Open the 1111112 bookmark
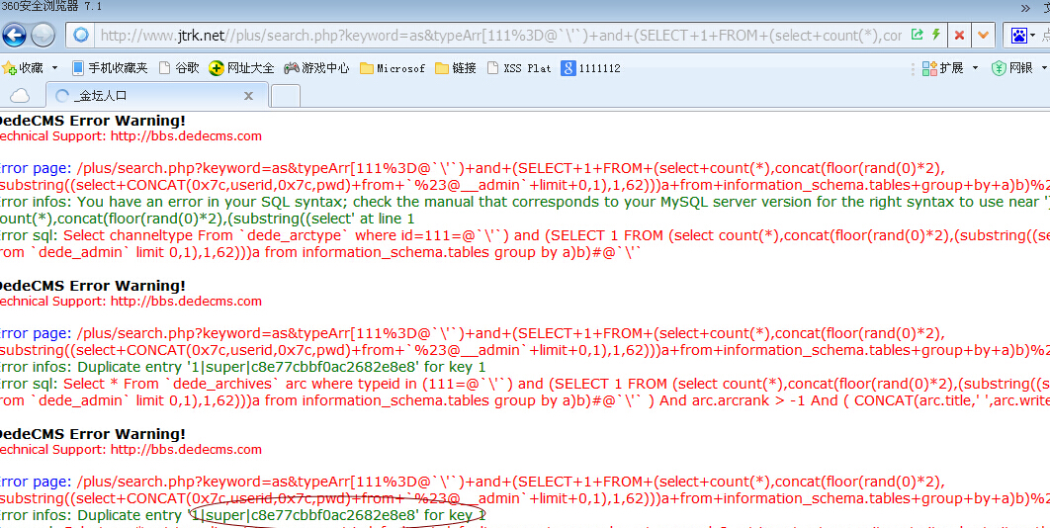The height and width of the screenshot is (528, 1050). (590, 67)
